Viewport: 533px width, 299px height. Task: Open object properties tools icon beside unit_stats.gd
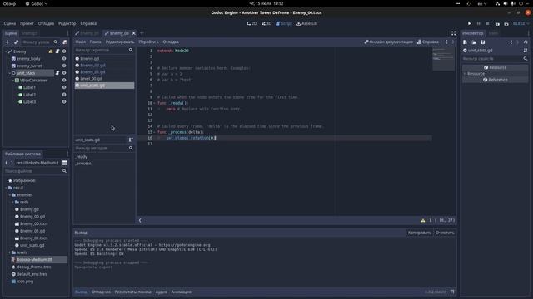[526, 51]
